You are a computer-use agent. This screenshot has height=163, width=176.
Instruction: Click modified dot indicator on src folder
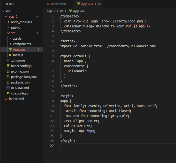[x=37, y=33]
